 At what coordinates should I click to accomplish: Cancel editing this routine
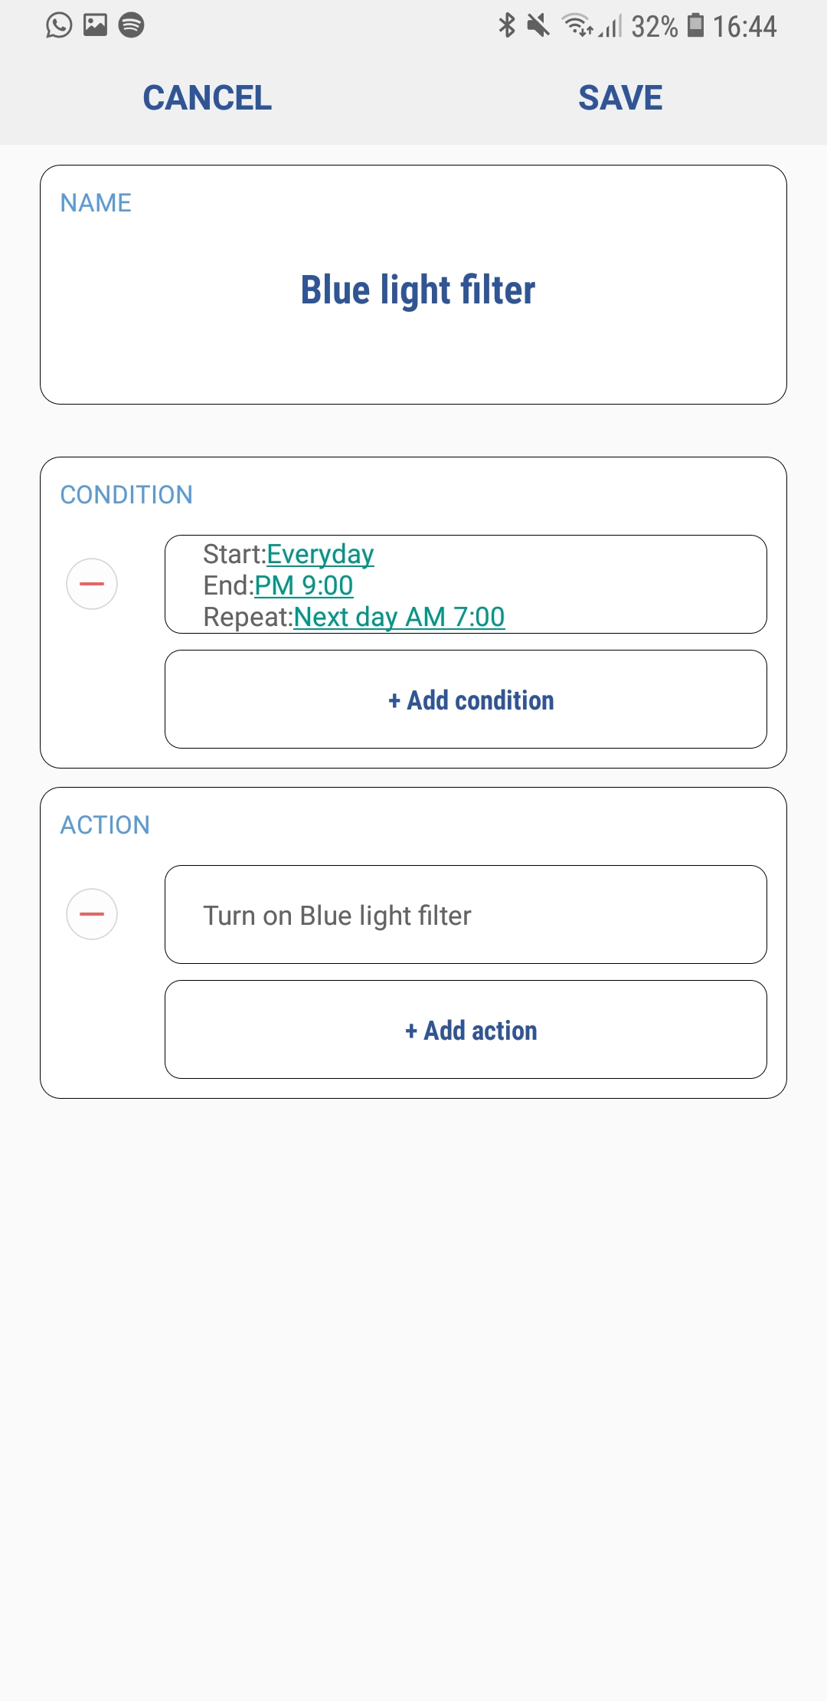[x=207, y=98]
